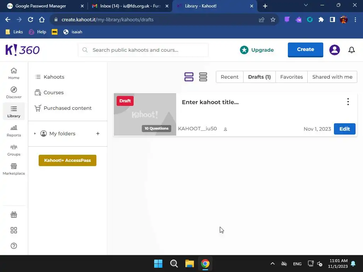363x272 pixels.
Task: Show hidden system tray icons
Action: point(273,263)
